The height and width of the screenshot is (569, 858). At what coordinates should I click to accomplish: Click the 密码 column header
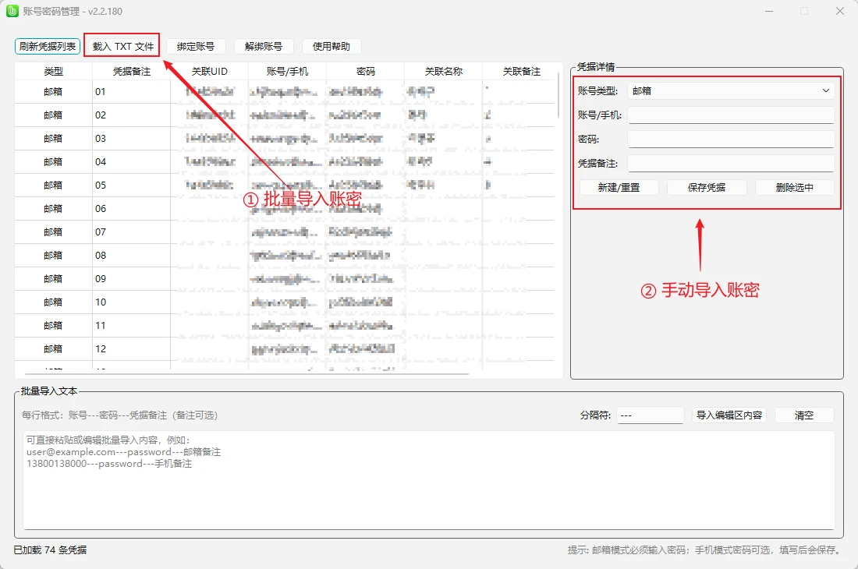point(366,72)
